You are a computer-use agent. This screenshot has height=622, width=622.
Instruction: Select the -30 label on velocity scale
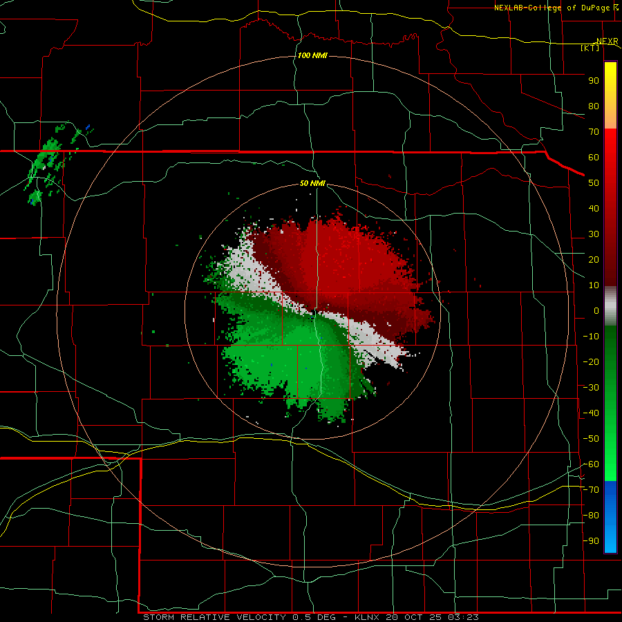tap(591, 388)
